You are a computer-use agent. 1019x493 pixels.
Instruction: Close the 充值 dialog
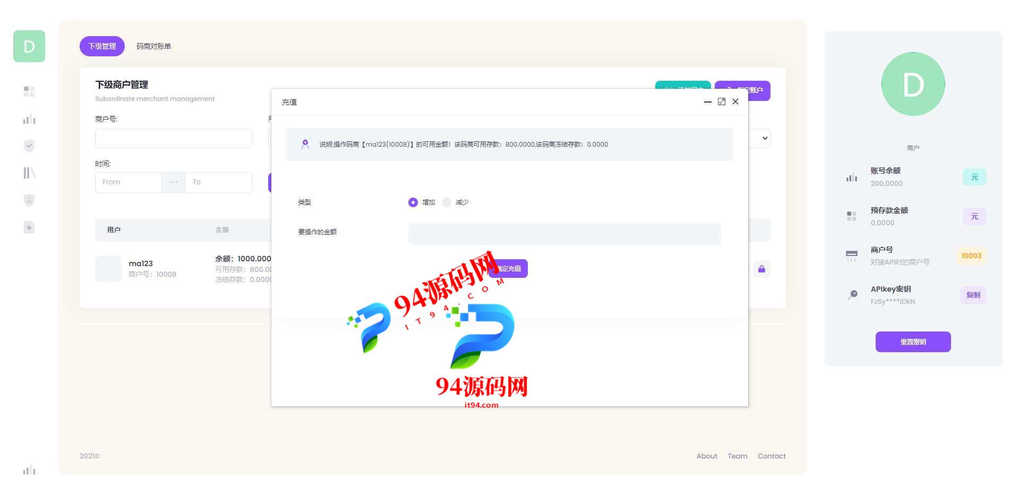click(735, 101)
